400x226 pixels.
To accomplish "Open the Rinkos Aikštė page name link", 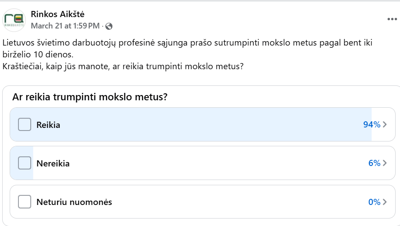I will tap(58, 14).
